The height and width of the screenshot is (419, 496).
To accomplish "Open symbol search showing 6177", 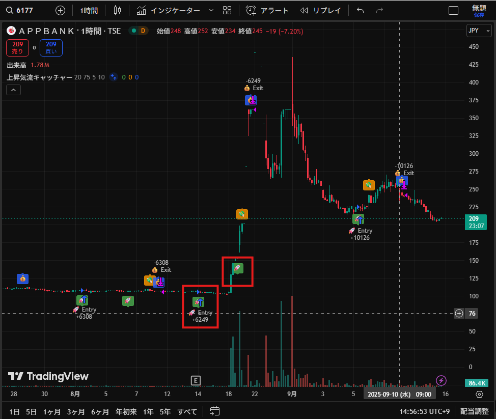I will point(20,10).
